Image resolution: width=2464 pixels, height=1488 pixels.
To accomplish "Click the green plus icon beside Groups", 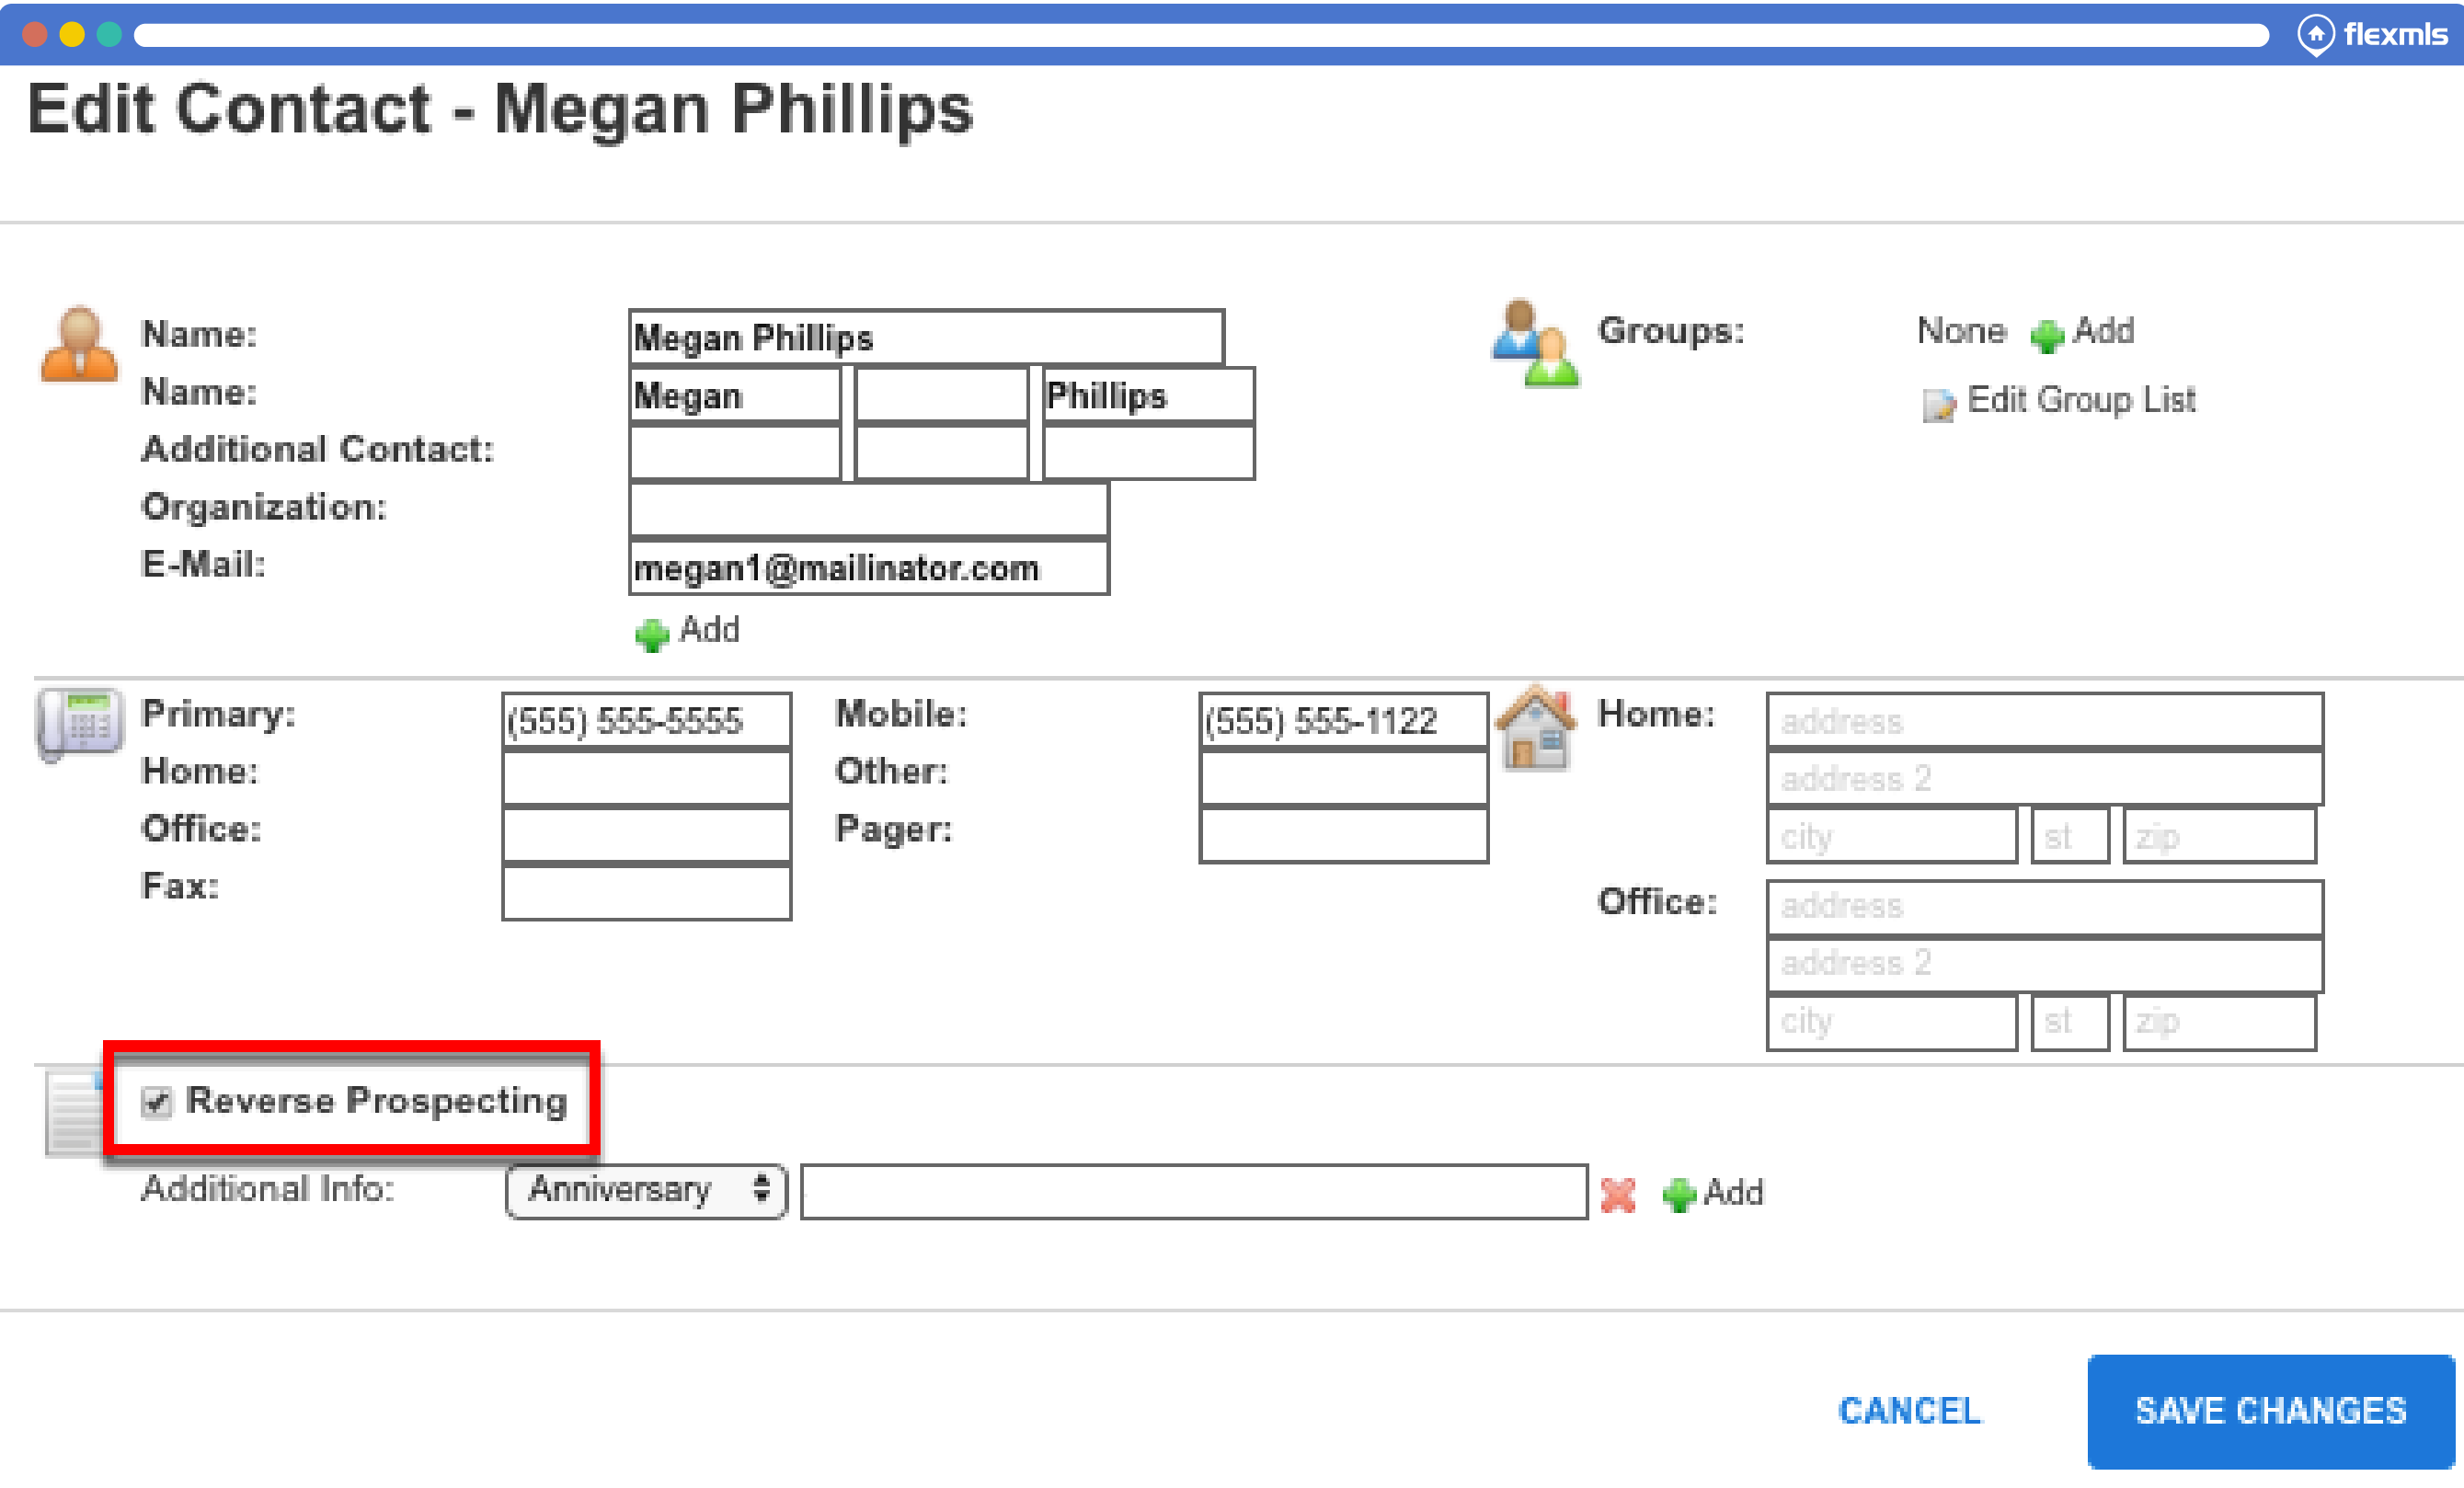I will pyautogui.click(x=2046, y=335).
